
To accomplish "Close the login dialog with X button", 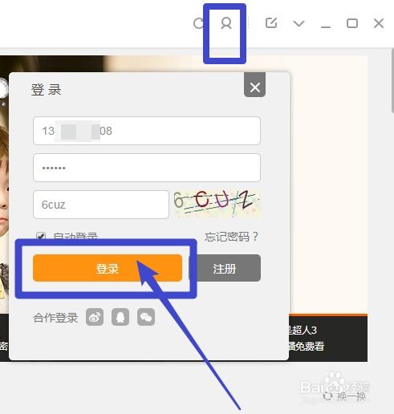I will [x=254, y=87].
